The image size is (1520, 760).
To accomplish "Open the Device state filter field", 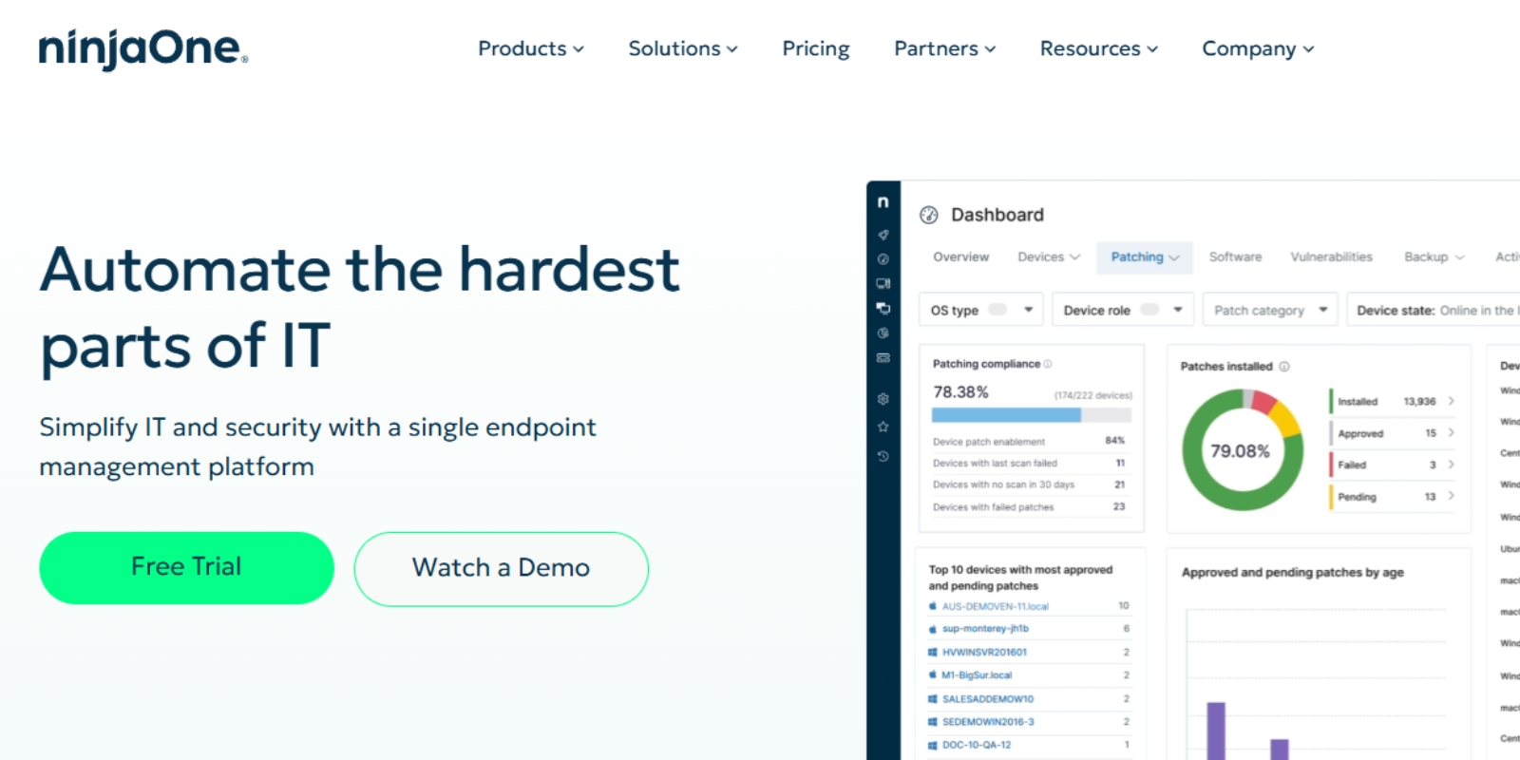I will click(x=1434, y=310).
